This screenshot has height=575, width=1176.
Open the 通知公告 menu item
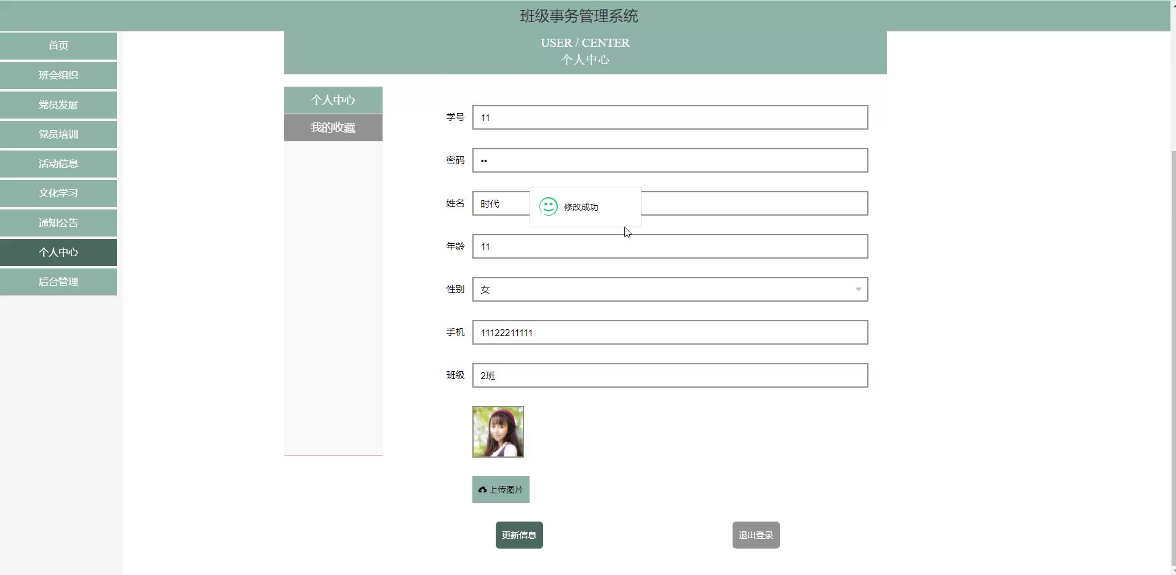click(58, 222)
